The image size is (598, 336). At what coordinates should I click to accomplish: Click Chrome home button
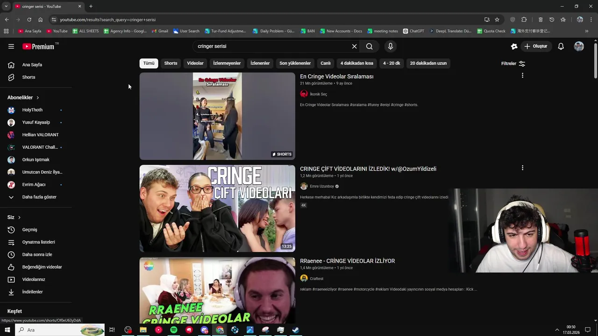pos(40,20)
